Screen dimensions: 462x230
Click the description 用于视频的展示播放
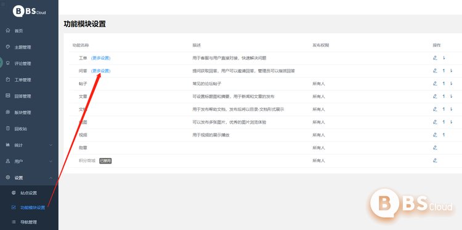211,135
